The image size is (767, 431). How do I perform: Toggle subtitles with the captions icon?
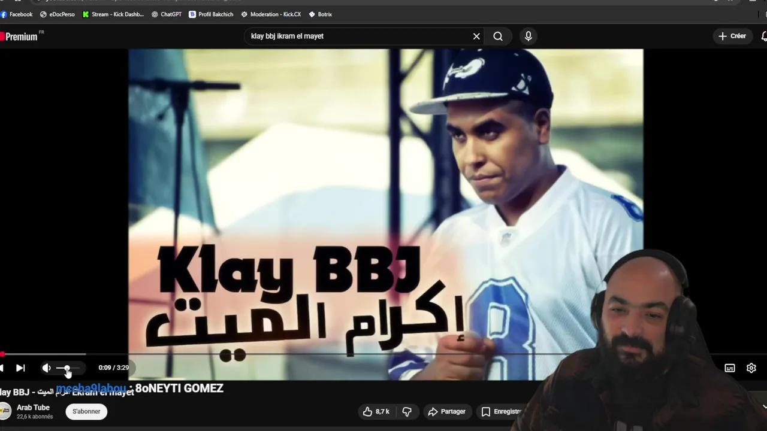730,368
